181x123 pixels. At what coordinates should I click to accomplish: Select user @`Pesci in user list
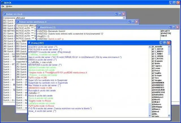click(x=156, y=71)
